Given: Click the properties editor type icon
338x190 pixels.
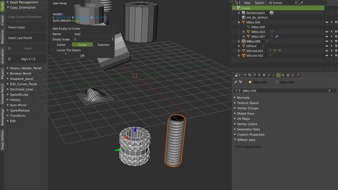Looking at the screenshot, I should 237,75.
